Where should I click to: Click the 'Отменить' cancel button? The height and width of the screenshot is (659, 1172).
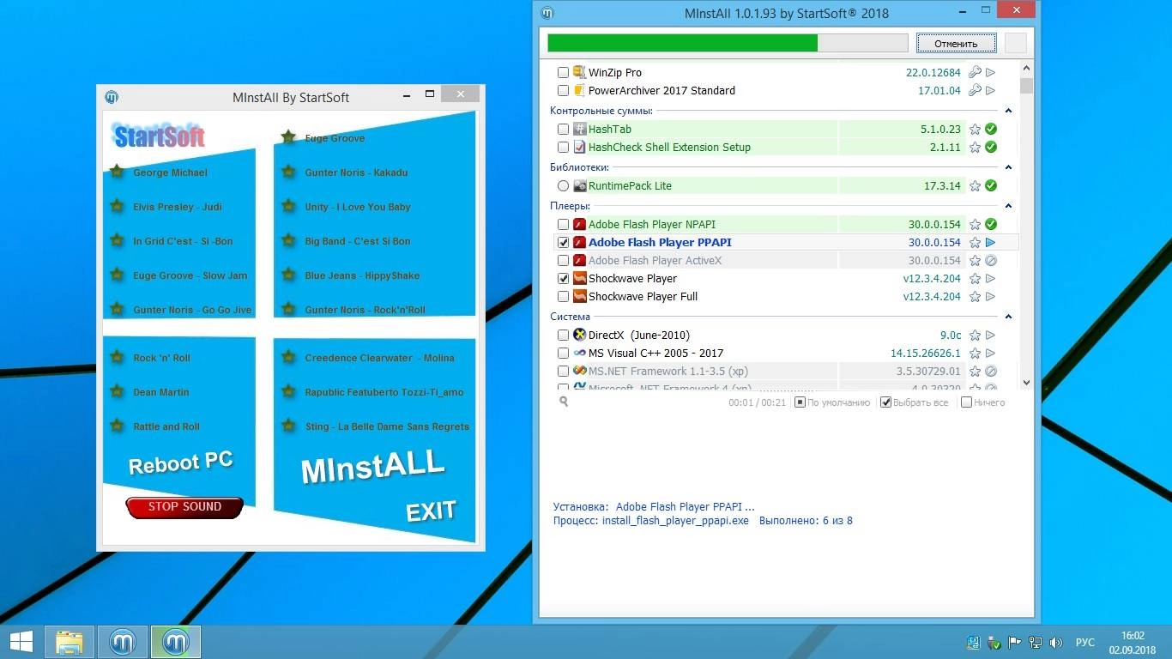pos(956,43)
